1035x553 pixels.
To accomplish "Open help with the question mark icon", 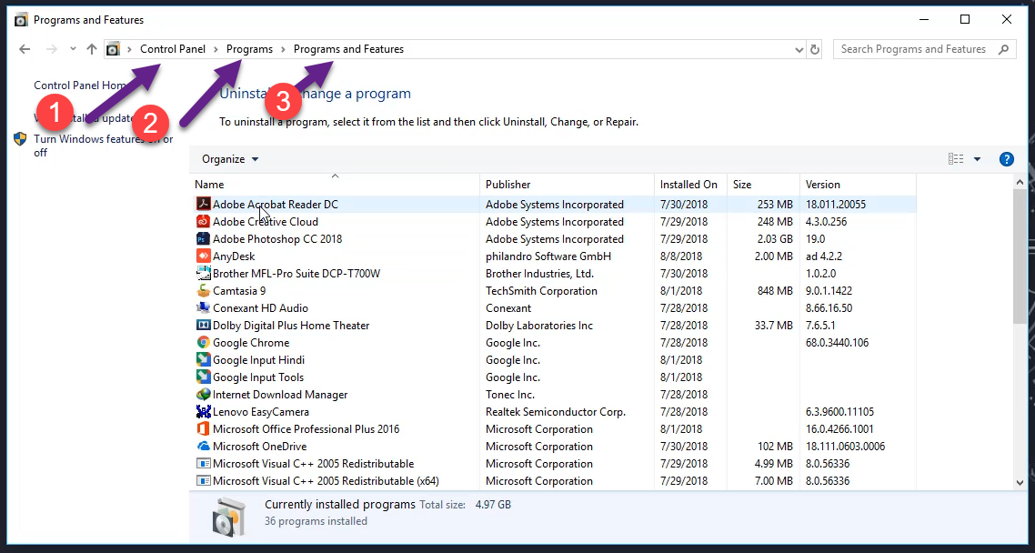I will tap(1006, 159).
